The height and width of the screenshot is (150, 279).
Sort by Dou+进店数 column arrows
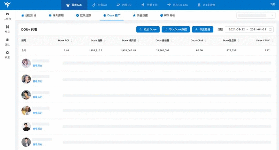pyautogui.click(x=239, y=40)
